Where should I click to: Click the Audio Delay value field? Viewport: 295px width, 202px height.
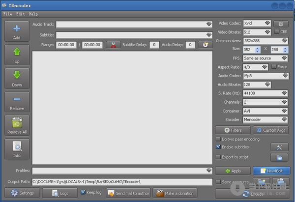point(190,45)
